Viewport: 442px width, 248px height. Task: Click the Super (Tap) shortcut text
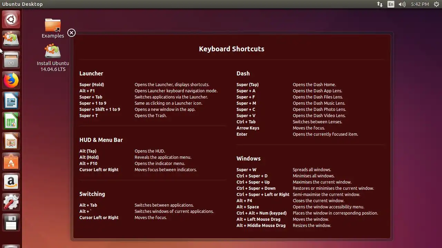click(248, 85)
